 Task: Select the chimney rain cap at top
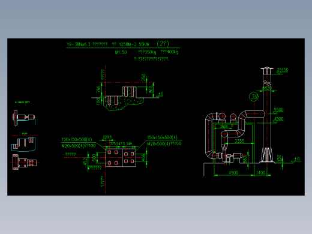pyautogui.click(x=267, y=71)
